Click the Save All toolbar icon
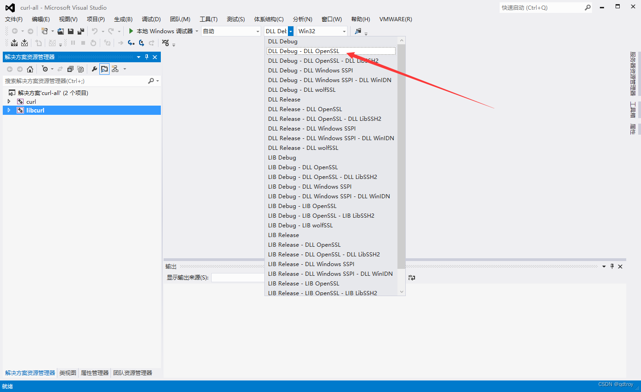The width and height of the screenshot is (641, 392). 81,31
